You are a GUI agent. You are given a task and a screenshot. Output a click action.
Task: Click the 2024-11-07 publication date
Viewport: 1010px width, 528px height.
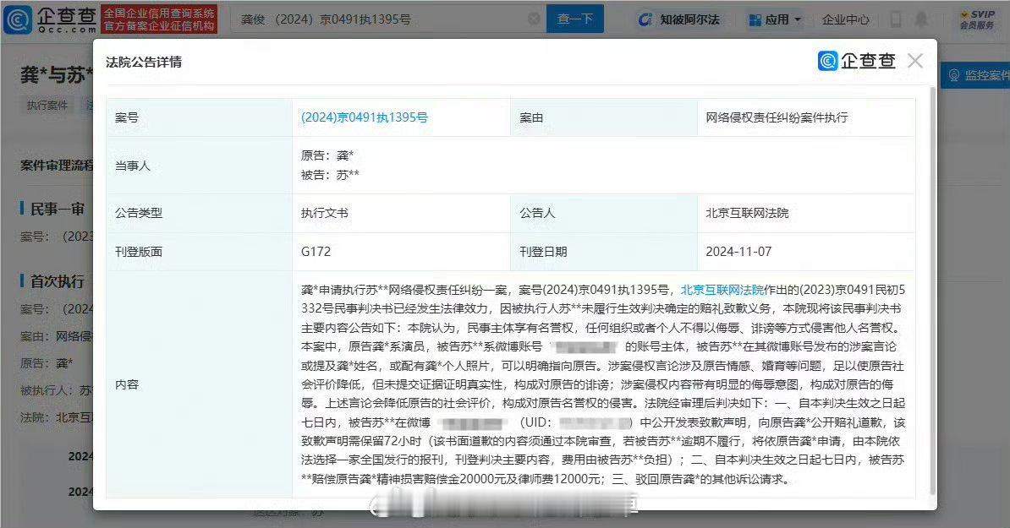(738, 252)
